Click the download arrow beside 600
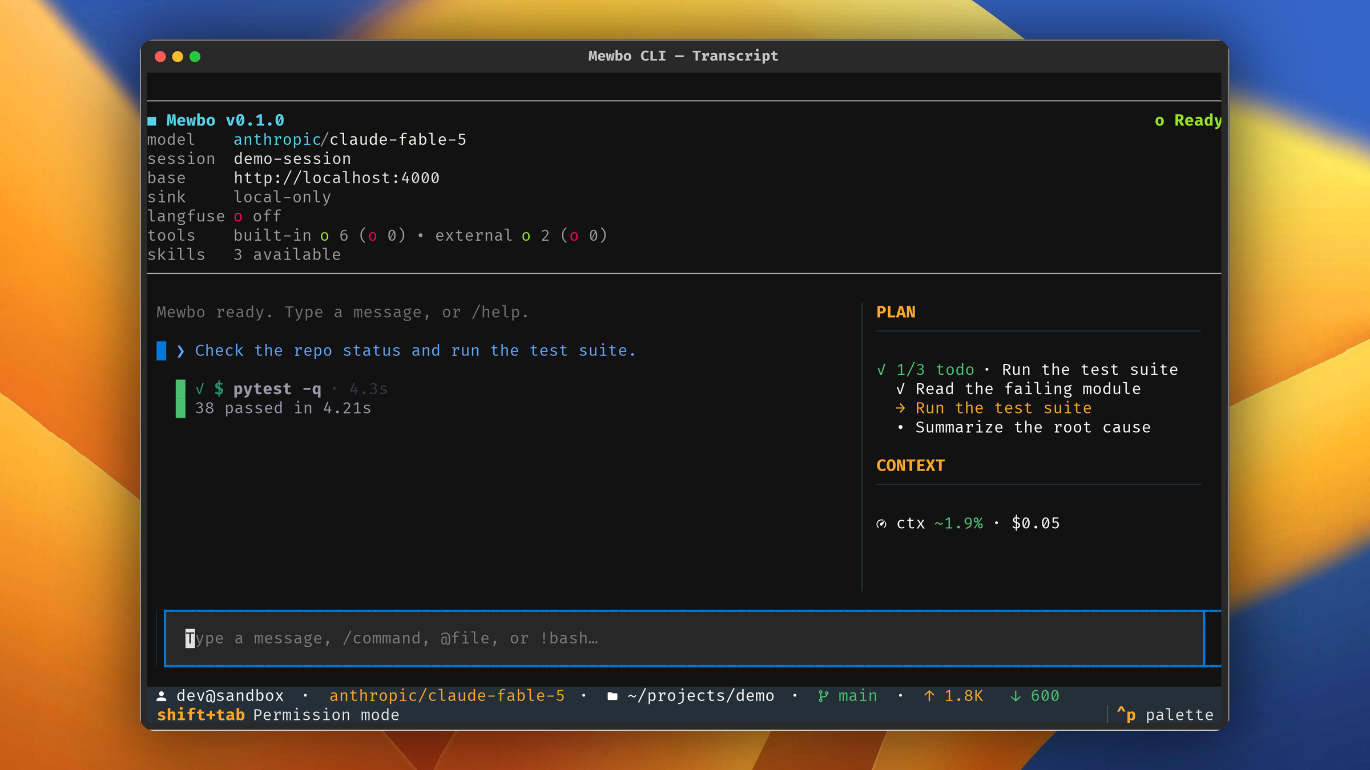1370x770 pixels. pos(1016,696)
